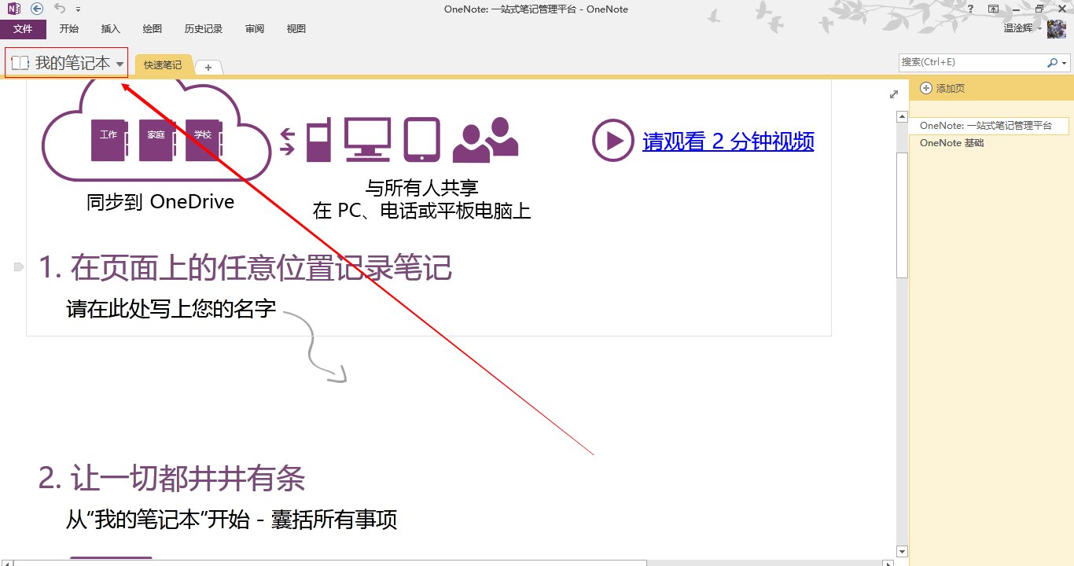Click the user avatar picture

click(x=1056, y=28)
